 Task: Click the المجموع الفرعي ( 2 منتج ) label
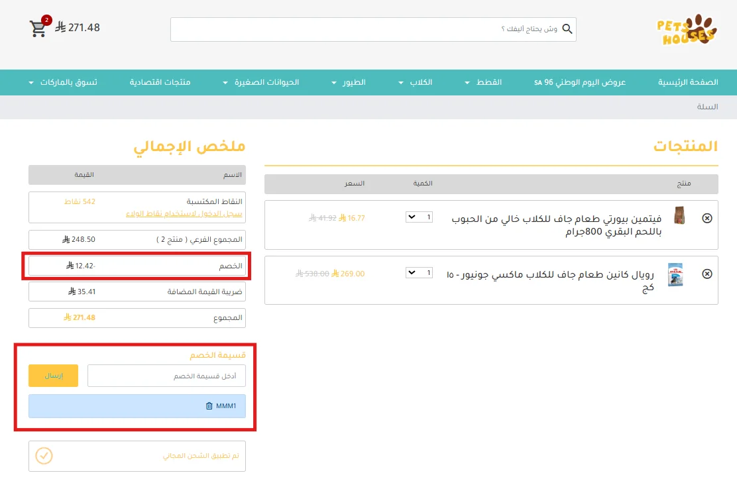point(199,240)
